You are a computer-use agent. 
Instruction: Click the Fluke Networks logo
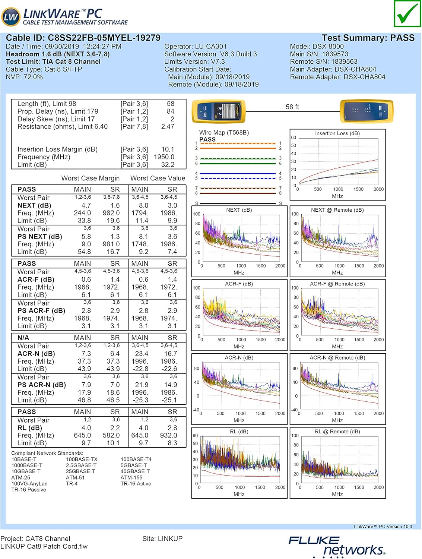336,546
